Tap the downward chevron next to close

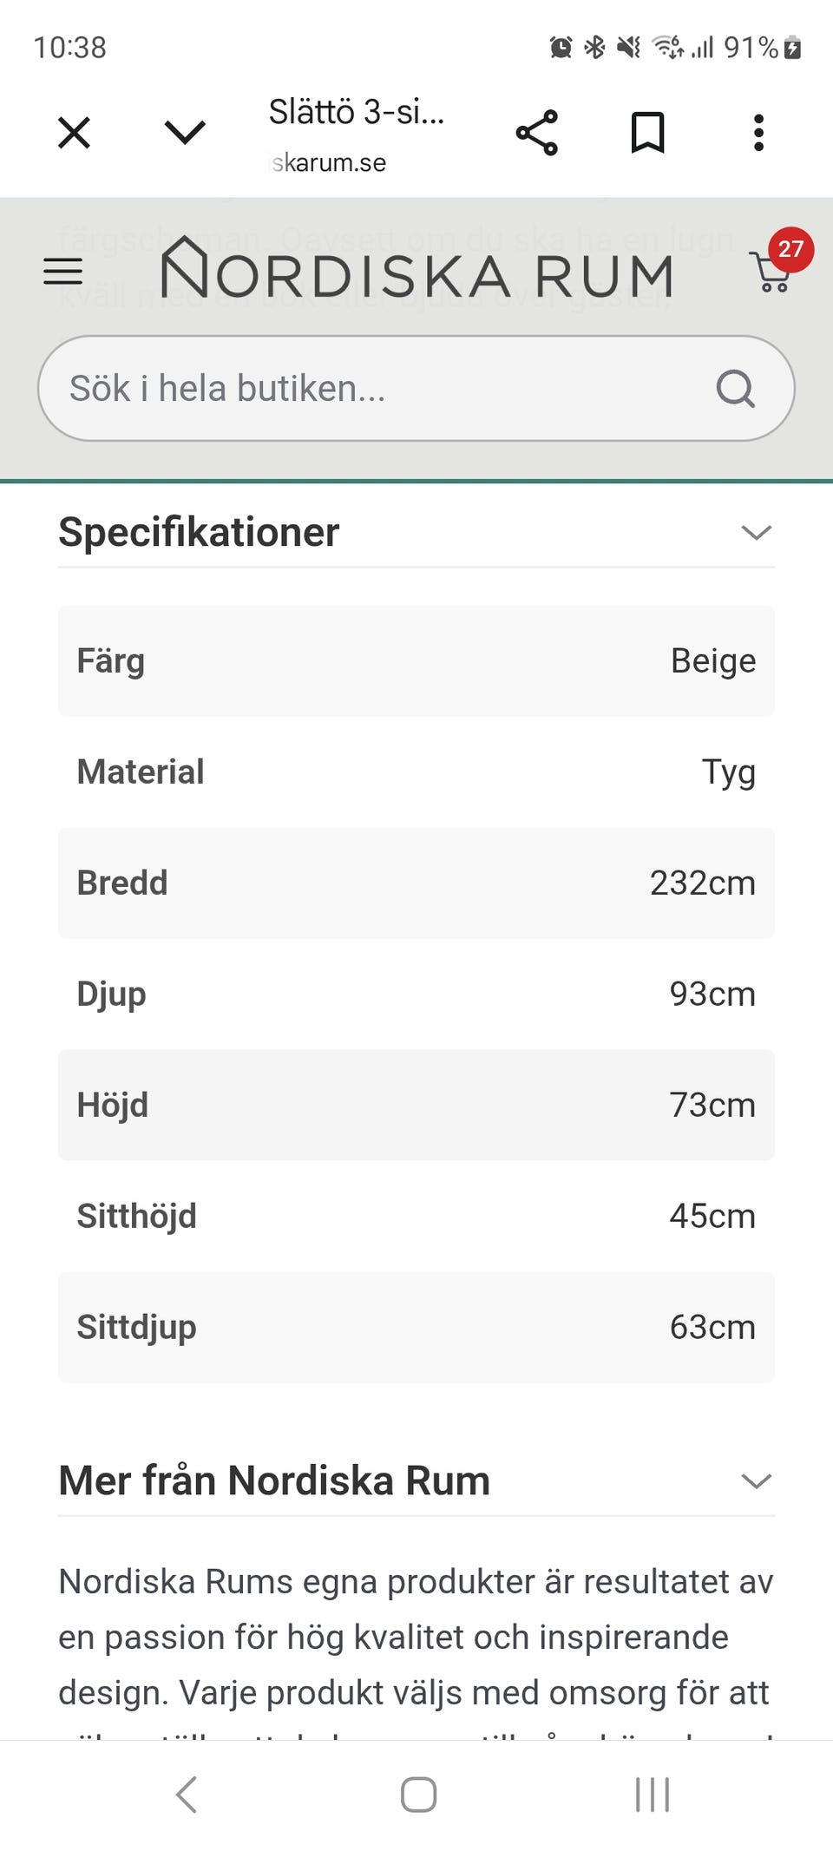[x=185, y=132]
